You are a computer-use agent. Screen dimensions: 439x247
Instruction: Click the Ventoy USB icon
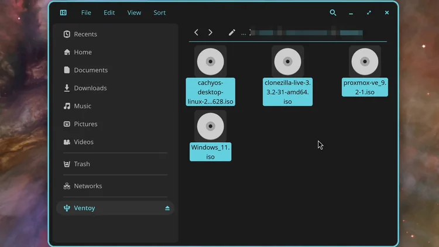pos(67,208)
